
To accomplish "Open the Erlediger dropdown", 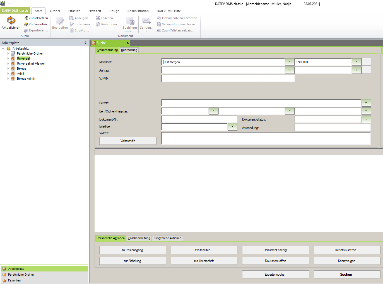I will pos(232,127).
